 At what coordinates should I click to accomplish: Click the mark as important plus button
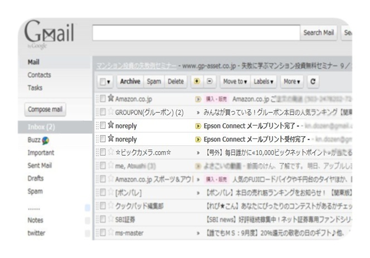[197, 81]
